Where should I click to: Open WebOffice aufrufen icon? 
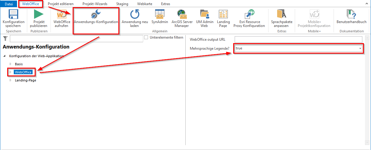point(62,14)
